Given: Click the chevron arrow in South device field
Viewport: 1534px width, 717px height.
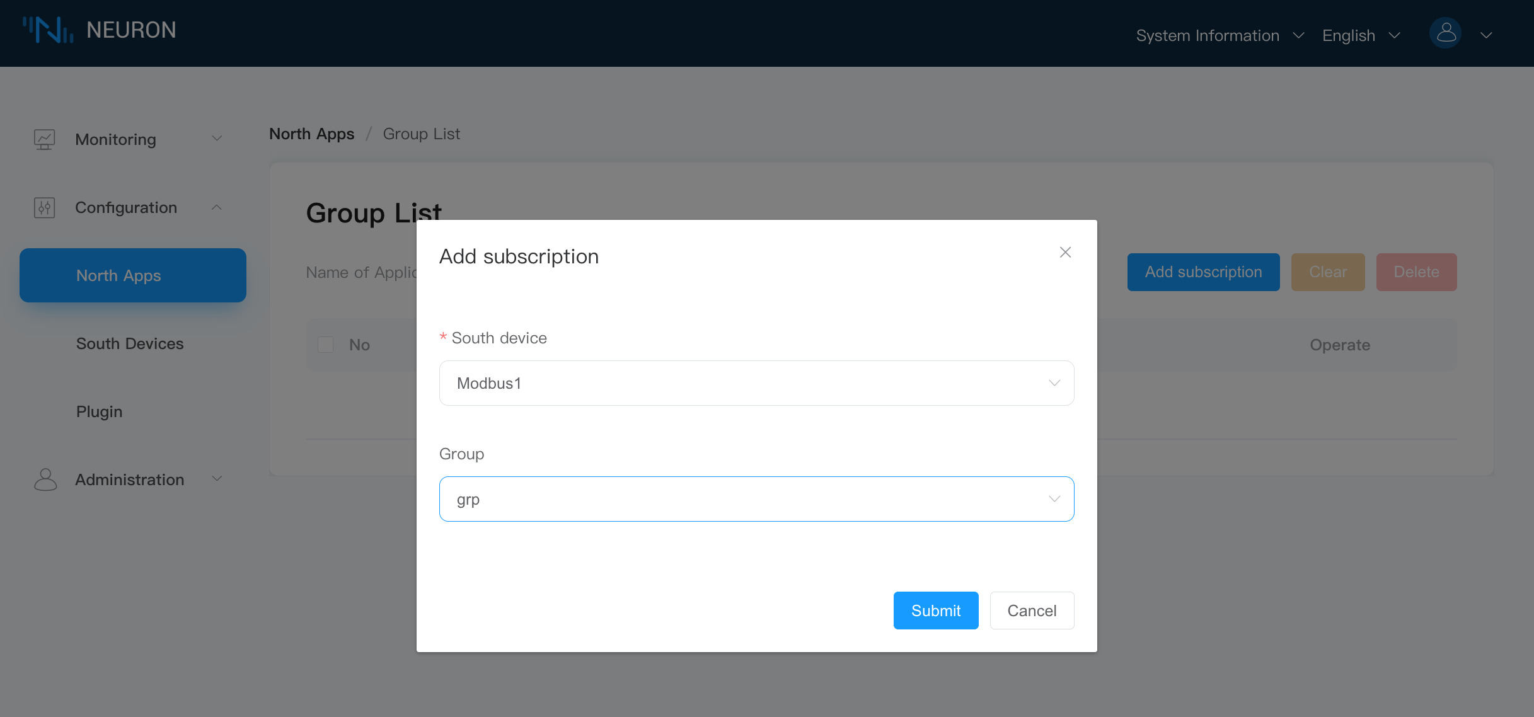Looking at the screenshot, I should point(1054,383).
